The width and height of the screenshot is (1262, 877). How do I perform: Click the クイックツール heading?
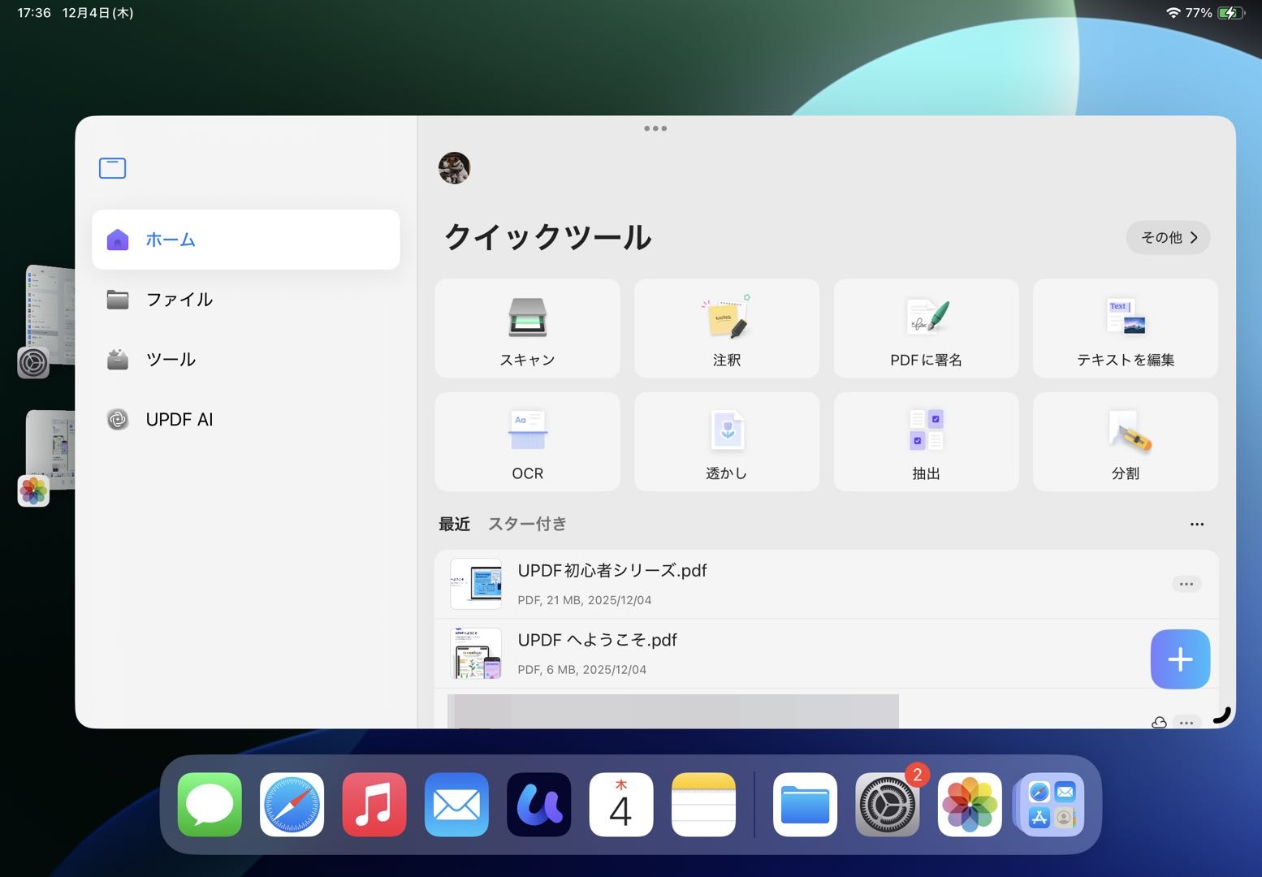[548, 237]
